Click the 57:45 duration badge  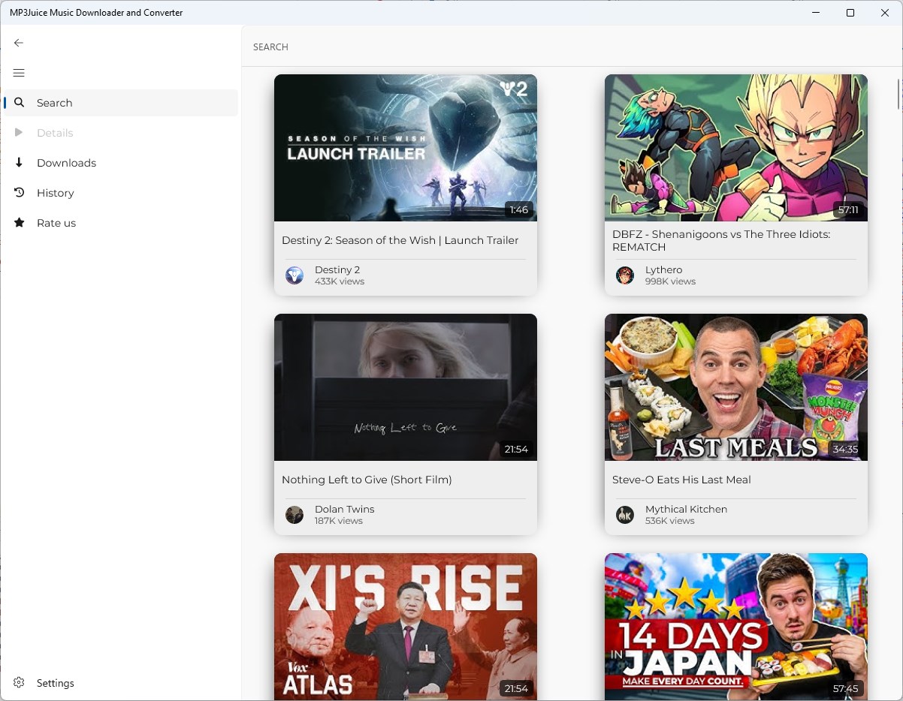click(845, 689)
